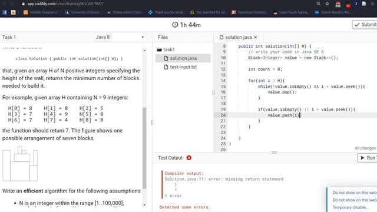Click code line 'int count = 0;'
Screen dimensions: 377x212
click(265, 69)
